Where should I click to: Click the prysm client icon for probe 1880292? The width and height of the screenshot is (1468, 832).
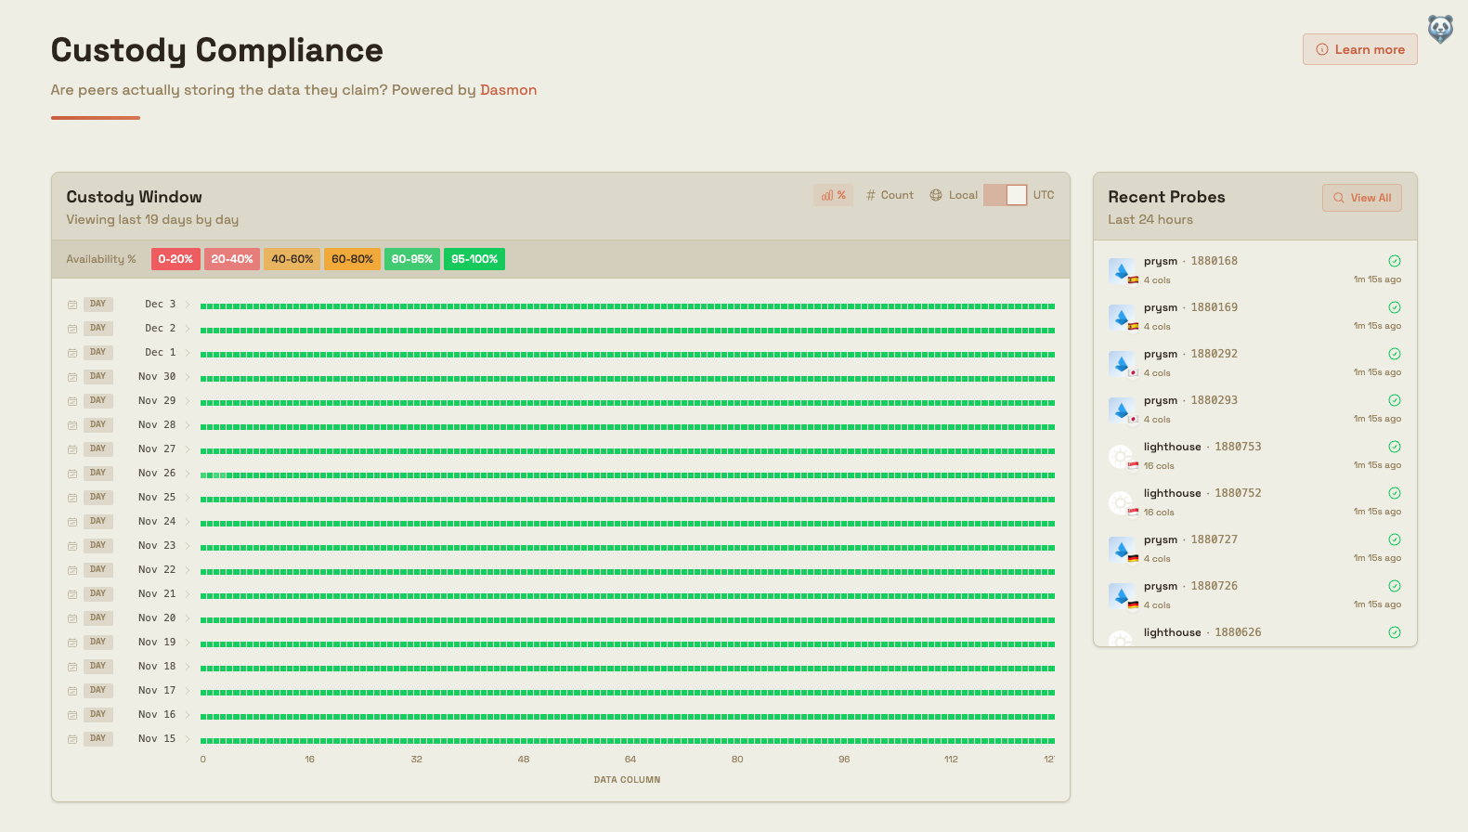[x=1122, y=363]
